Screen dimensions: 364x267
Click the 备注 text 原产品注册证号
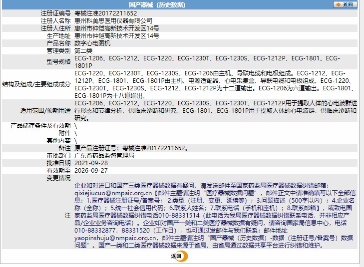[x=131, y=148]
